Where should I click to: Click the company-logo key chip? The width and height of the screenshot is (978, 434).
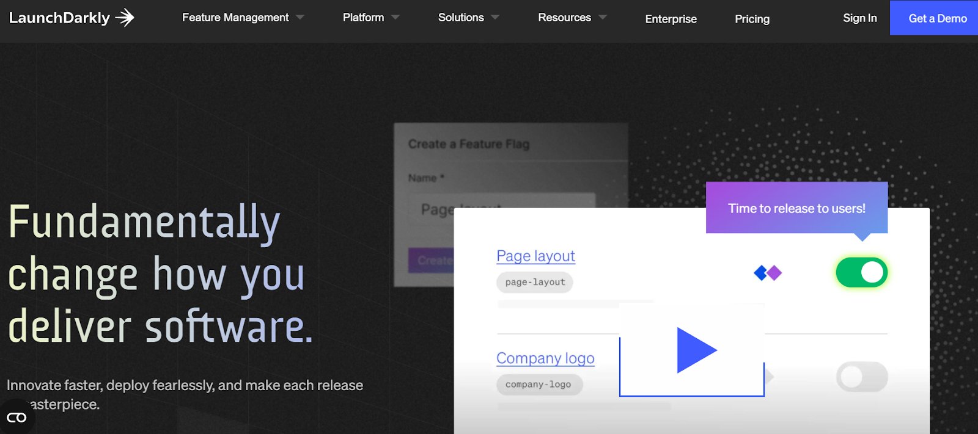click(x=539, y=385)
